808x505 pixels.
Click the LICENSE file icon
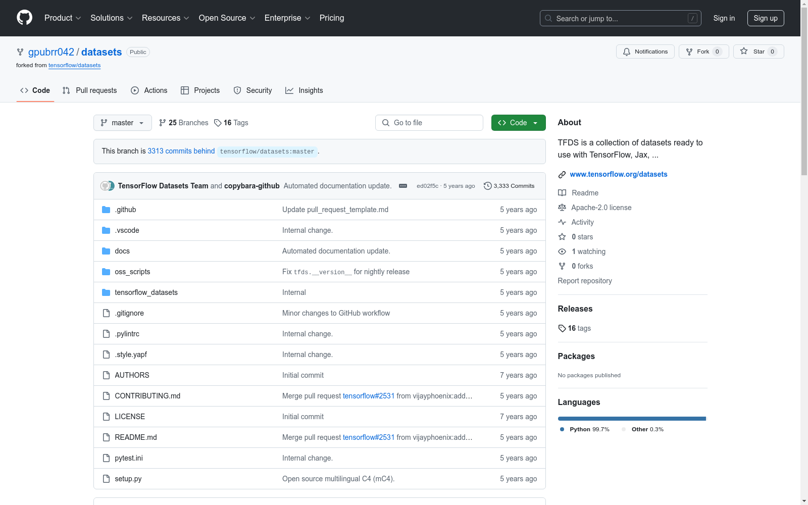point(106,417)
